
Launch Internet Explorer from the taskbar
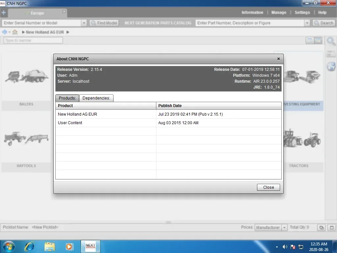(29, 246)
